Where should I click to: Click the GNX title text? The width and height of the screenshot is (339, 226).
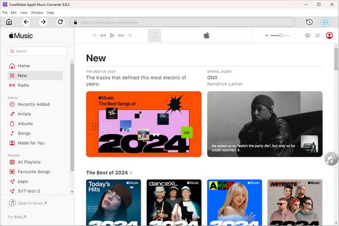pos(212,78)
